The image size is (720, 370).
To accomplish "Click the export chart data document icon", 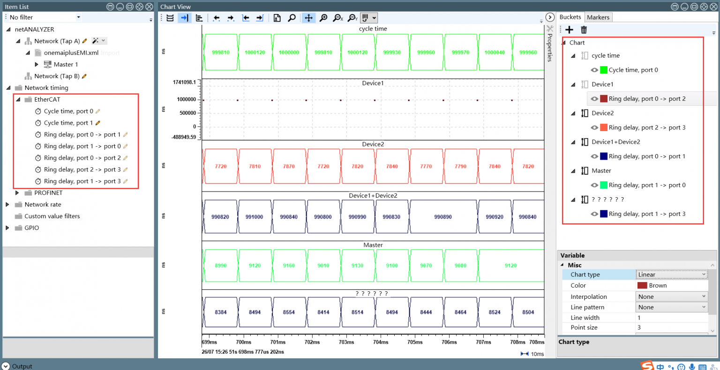I will [277, 18].
